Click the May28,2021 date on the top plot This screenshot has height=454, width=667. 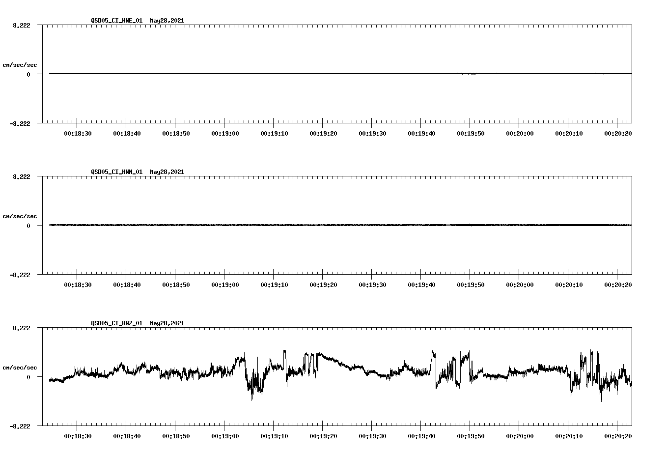[167, 21]
